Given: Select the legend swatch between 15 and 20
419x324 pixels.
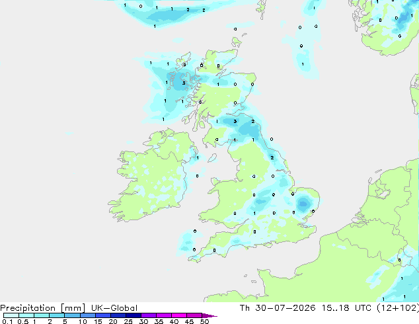Looking at the screenshot, I should click(x=102, y=315).
